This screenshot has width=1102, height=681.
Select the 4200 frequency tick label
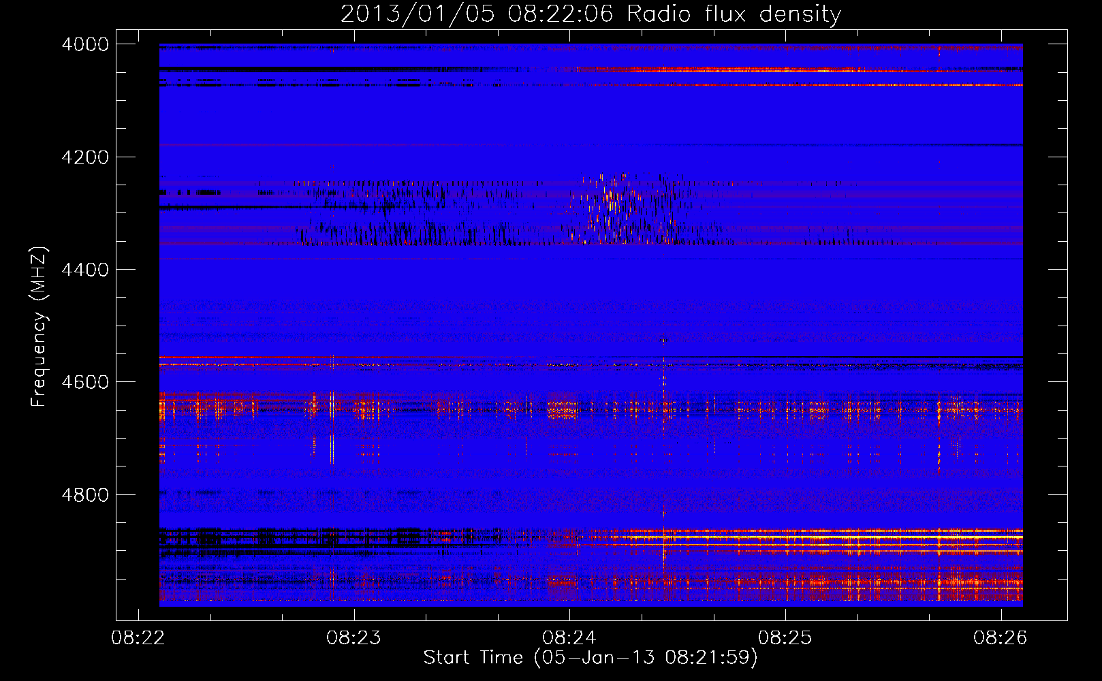(x=85, y=157)
